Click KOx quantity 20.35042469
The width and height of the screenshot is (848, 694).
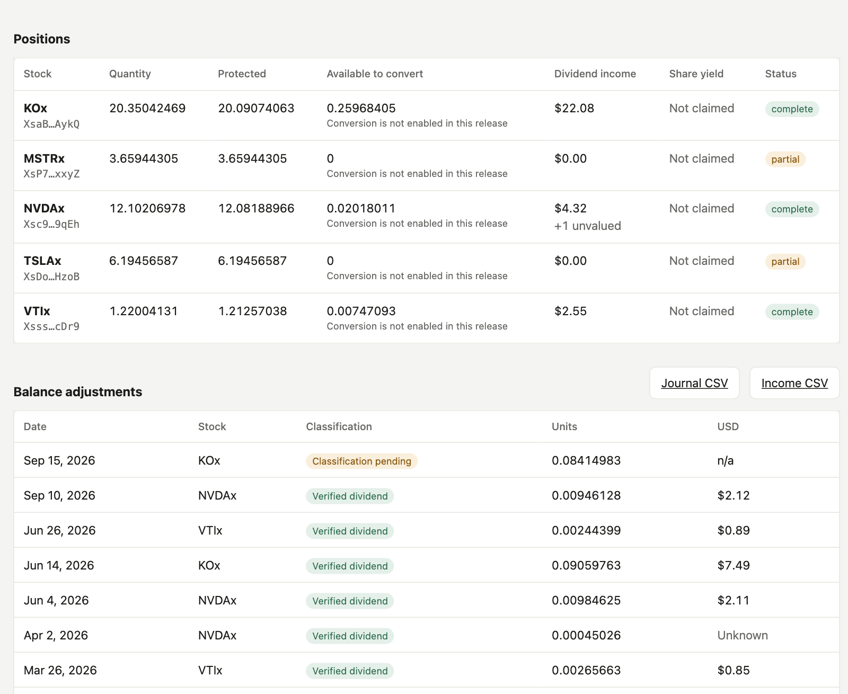147,108
